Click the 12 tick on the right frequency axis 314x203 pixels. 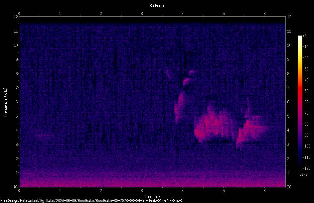[x=289, y=17]
